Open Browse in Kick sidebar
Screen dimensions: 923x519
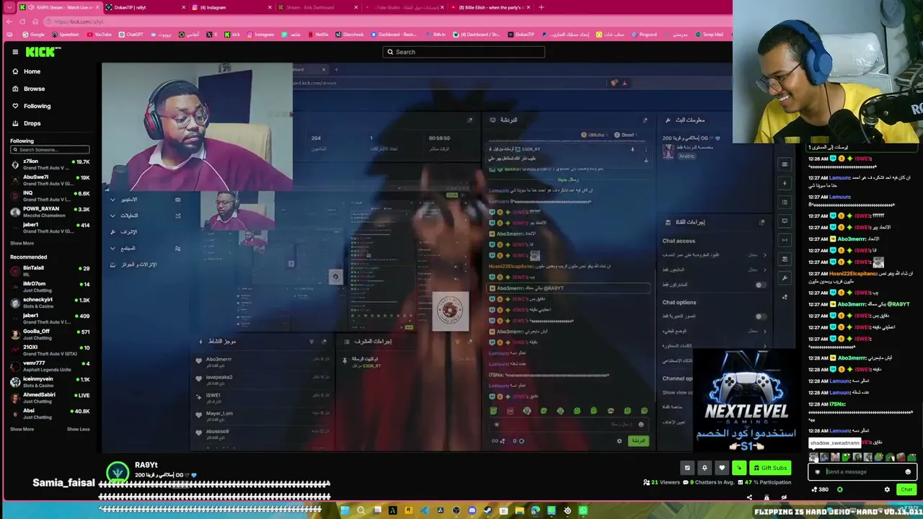[x=34, y=89]
